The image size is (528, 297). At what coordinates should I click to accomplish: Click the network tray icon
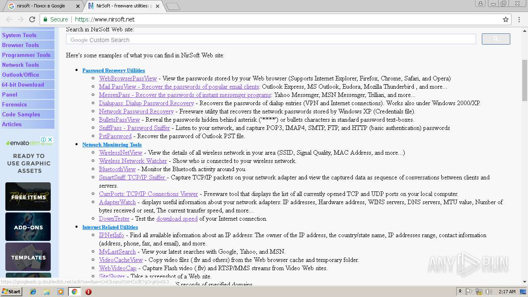point(478,292)
